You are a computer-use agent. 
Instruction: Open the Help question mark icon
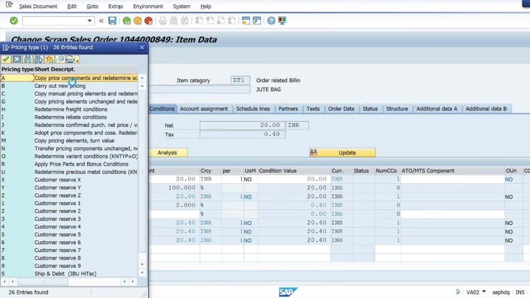tap(271, 21)
